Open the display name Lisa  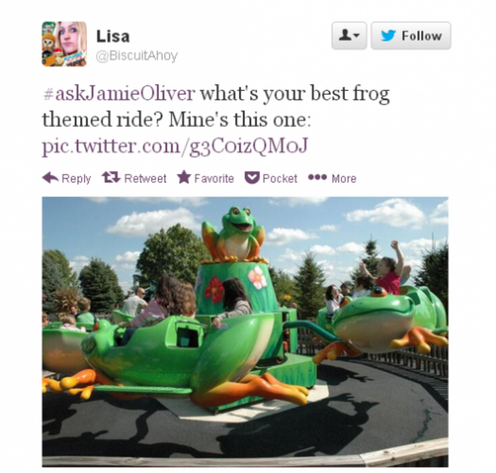tap(113, 37)
